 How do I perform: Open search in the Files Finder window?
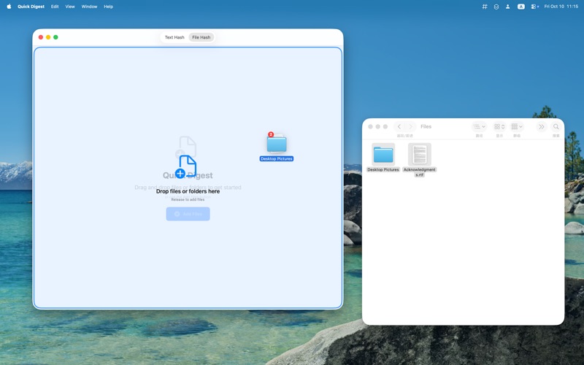[556, 126]
